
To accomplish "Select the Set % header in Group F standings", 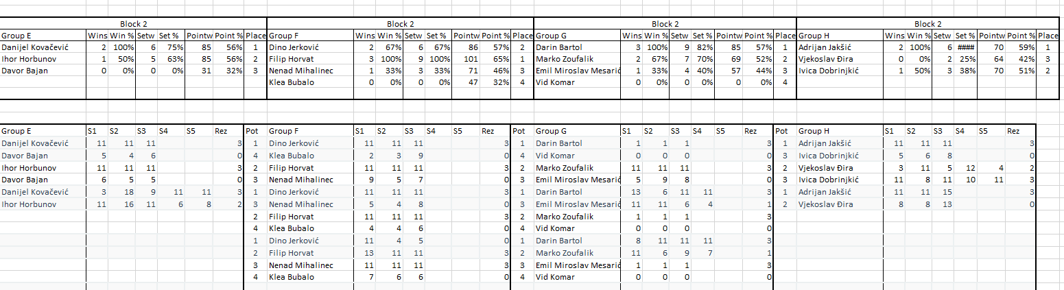I will pos(437,36).
